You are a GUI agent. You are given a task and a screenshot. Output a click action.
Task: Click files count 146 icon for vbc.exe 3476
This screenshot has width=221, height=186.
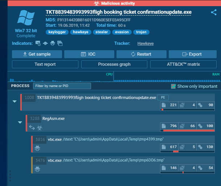[x=164, y=168]
